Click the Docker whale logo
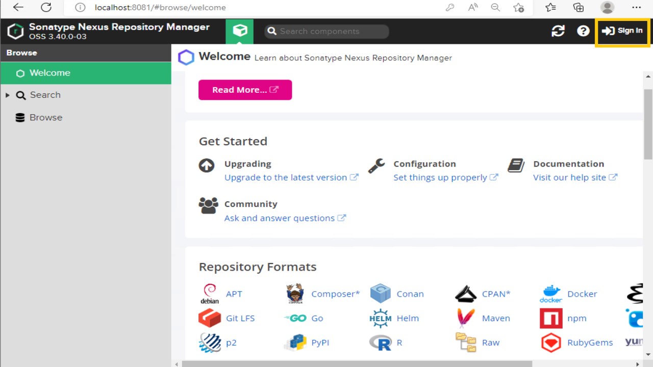Screen dimensions: 653x367 pyautogui.click(x=551, y=294)
